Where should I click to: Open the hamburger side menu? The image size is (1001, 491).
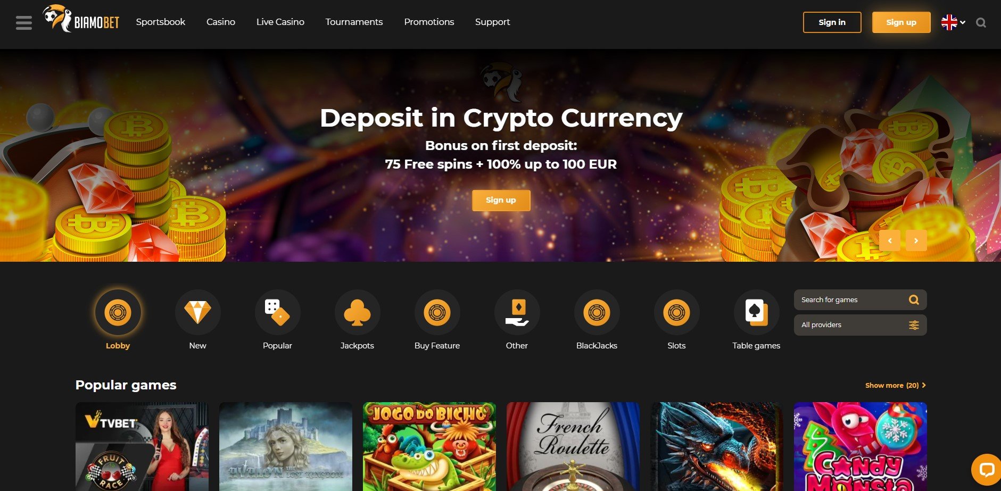tap(24, 22)
